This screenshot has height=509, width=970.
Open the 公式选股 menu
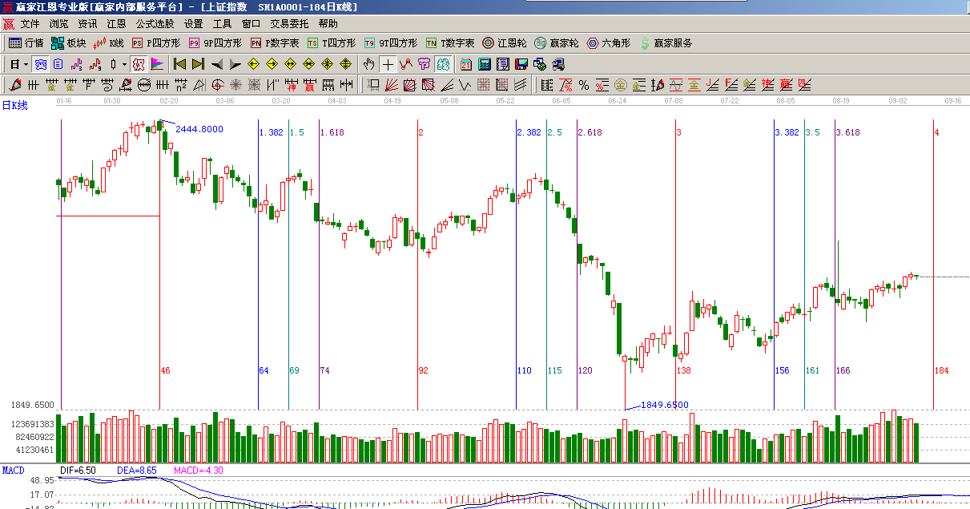[155, 24]
